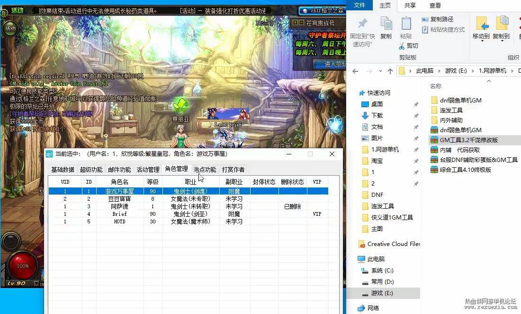Image resolution: width=521 pixels, height=314 pixels.
Task: Select 常用 (D:) drive in navigation pane
Action: coord(382,281)
